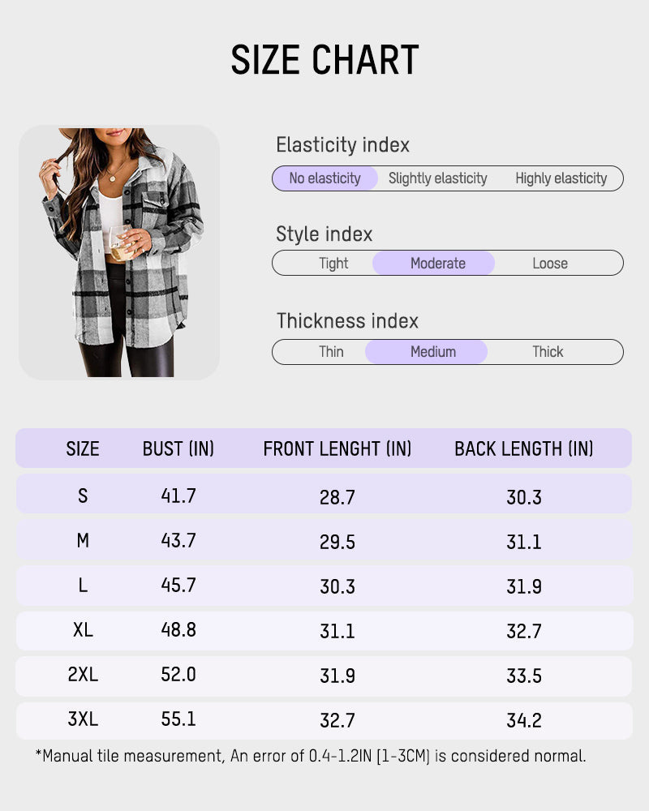Click the SIZE CHART heading

pos(324,61)
